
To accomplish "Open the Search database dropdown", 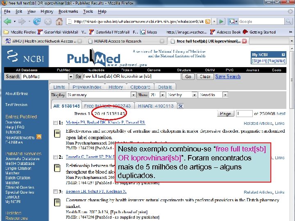I will point(70,77).
